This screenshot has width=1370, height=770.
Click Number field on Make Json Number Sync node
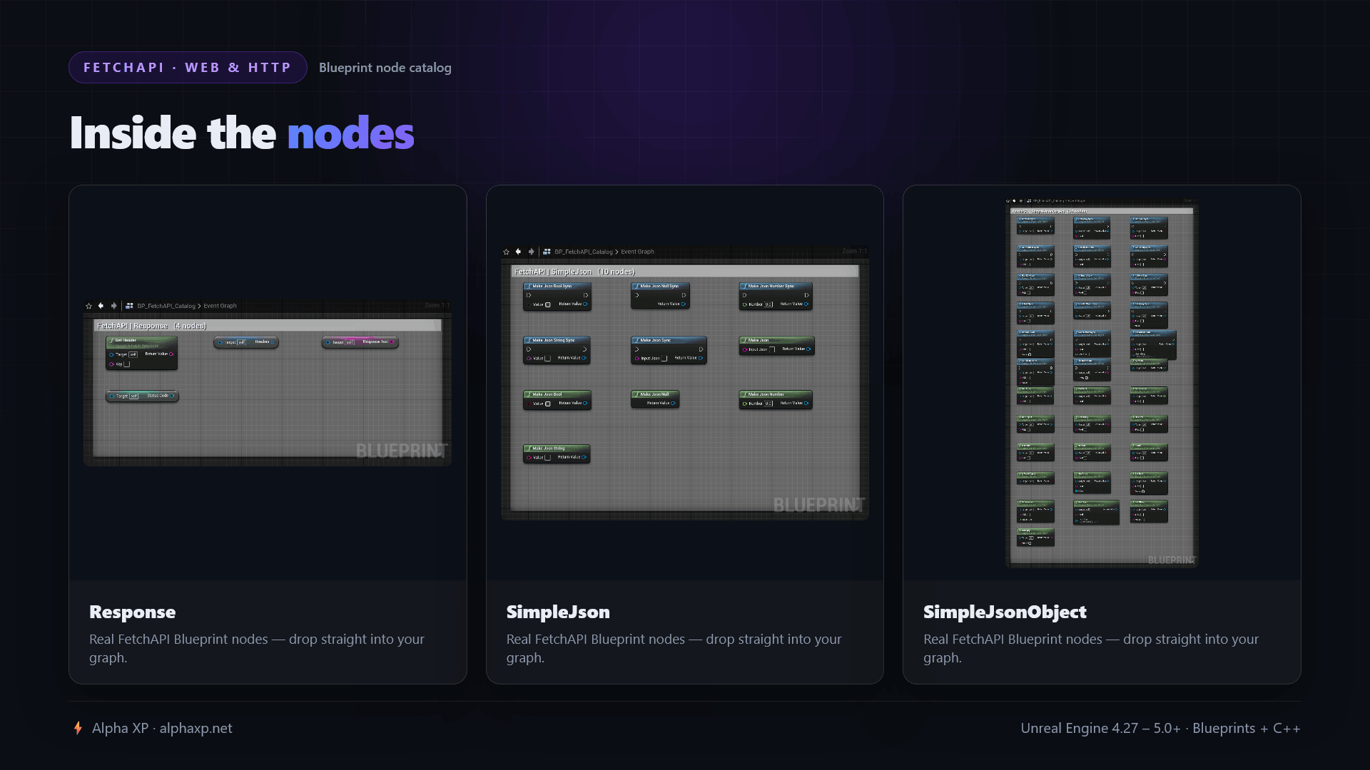(768, 304)
